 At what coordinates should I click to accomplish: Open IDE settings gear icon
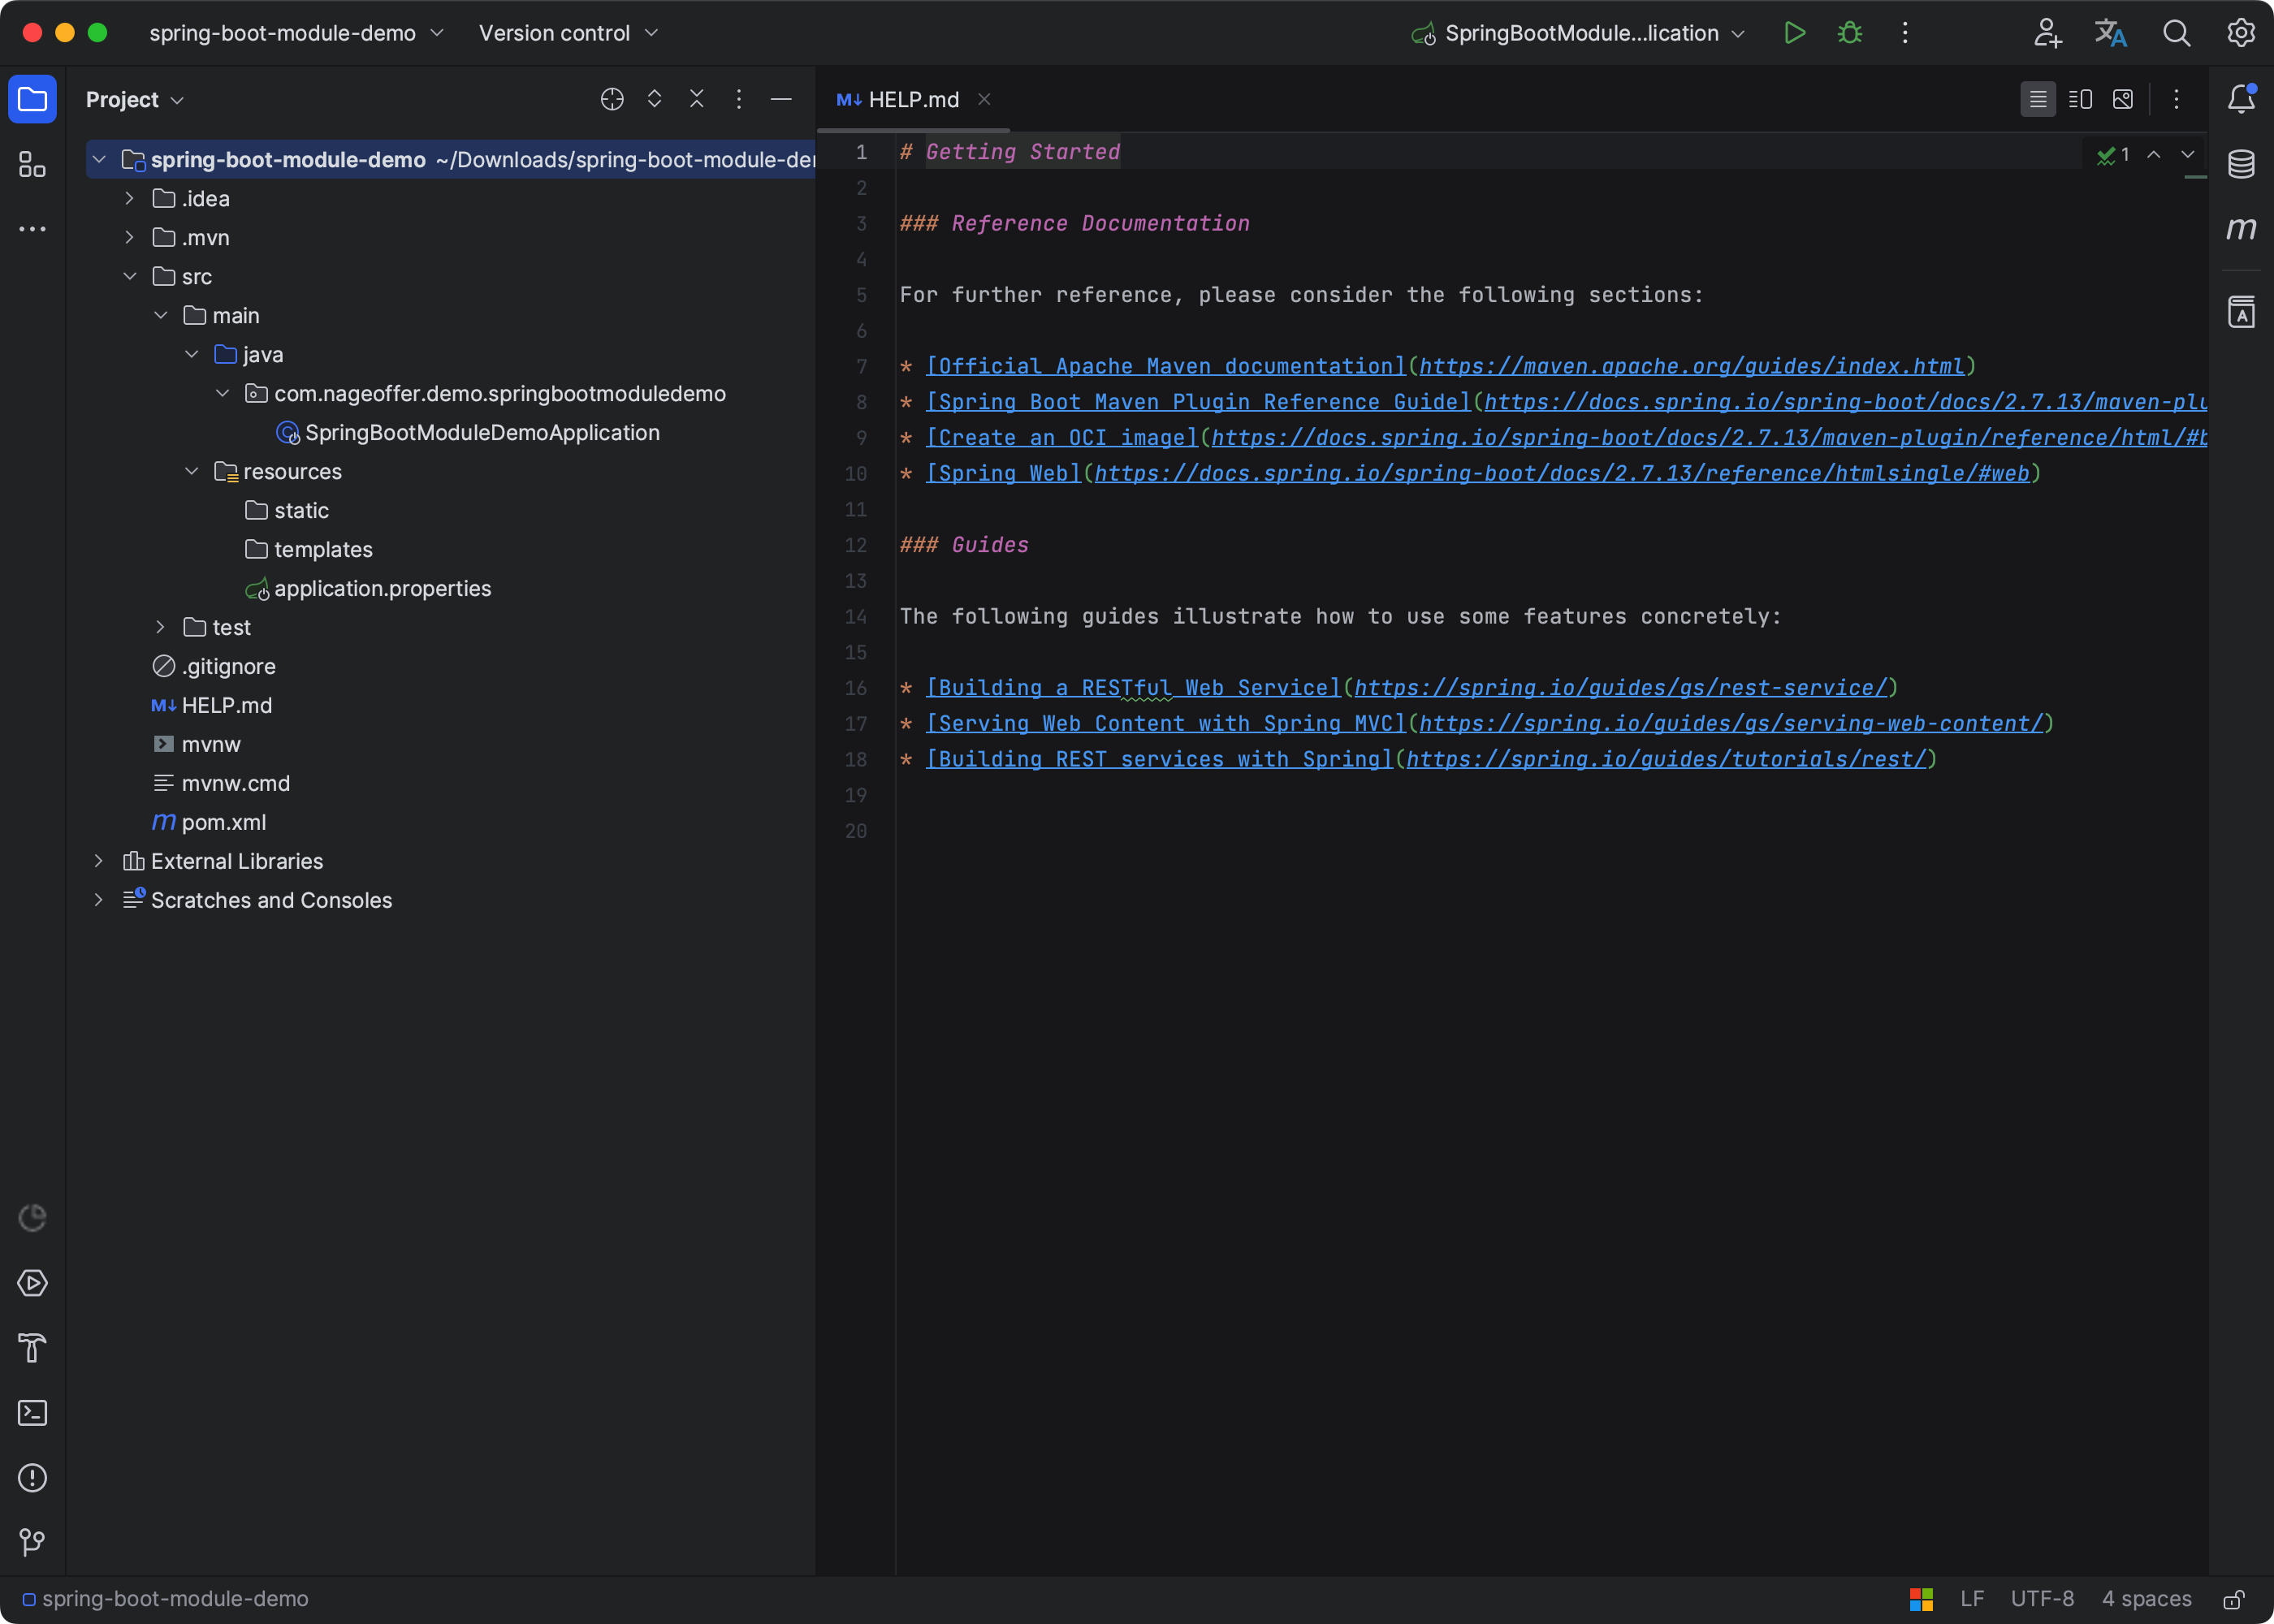2241,33
